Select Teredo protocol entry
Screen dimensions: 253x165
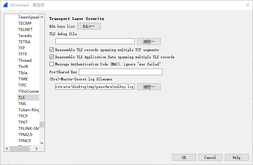click(25, 36)
